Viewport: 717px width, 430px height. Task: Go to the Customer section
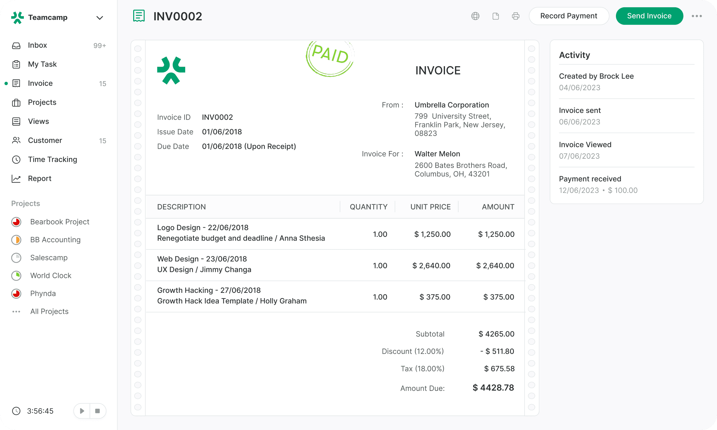click(x=45, y=140)
